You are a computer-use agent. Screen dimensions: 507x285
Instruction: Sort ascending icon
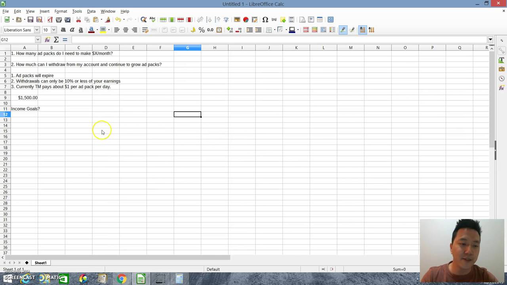click(x=209, y=19)
